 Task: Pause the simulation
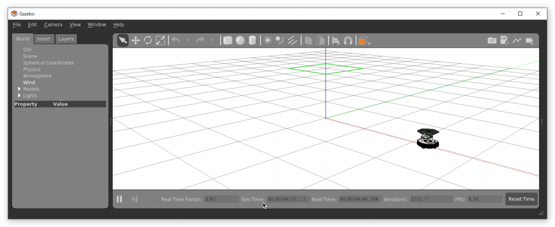pyautogui.click(x=119, y=199)
